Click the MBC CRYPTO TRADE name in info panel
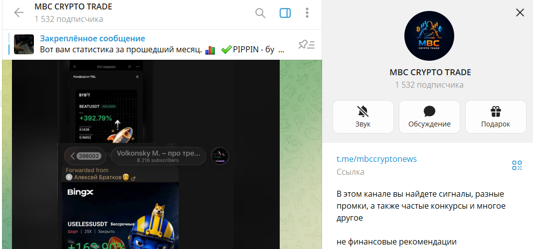 pos(430,72)
